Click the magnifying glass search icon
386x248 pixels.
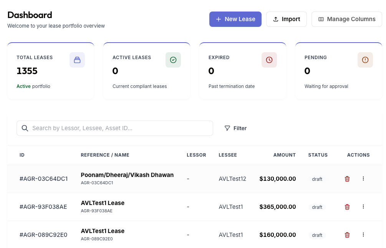click(25, 128)
